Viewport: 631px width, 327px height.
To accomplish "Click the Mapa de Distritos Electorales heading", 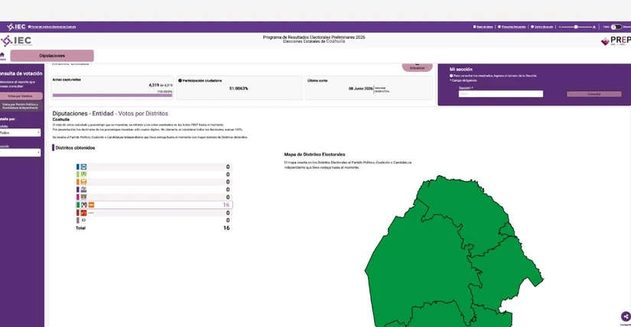I will (x=314, y=154).
